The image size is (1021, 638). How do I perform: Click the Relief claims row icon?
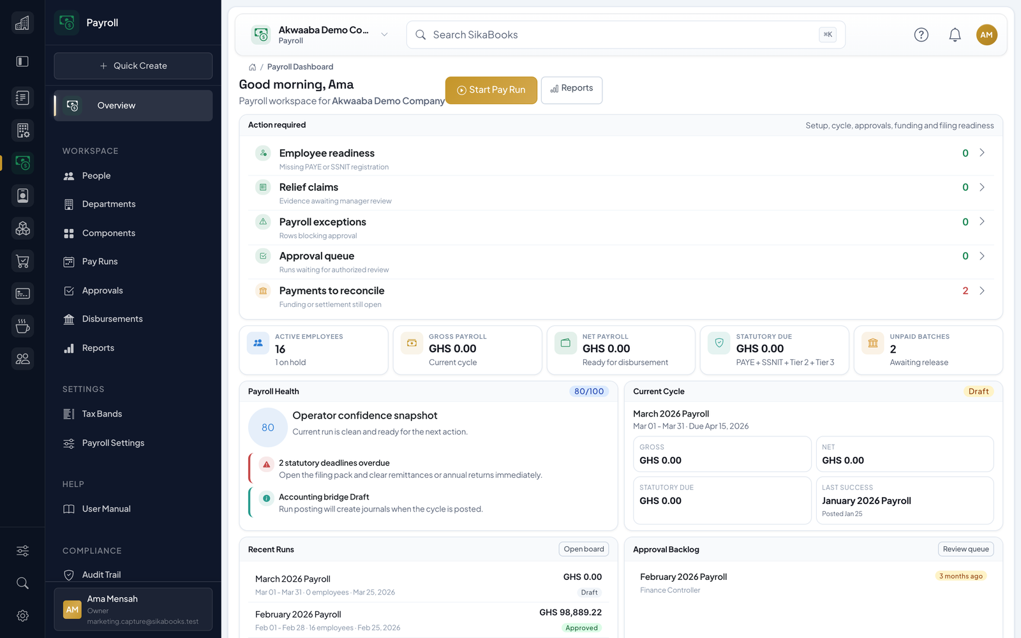(x=263, y=188)
